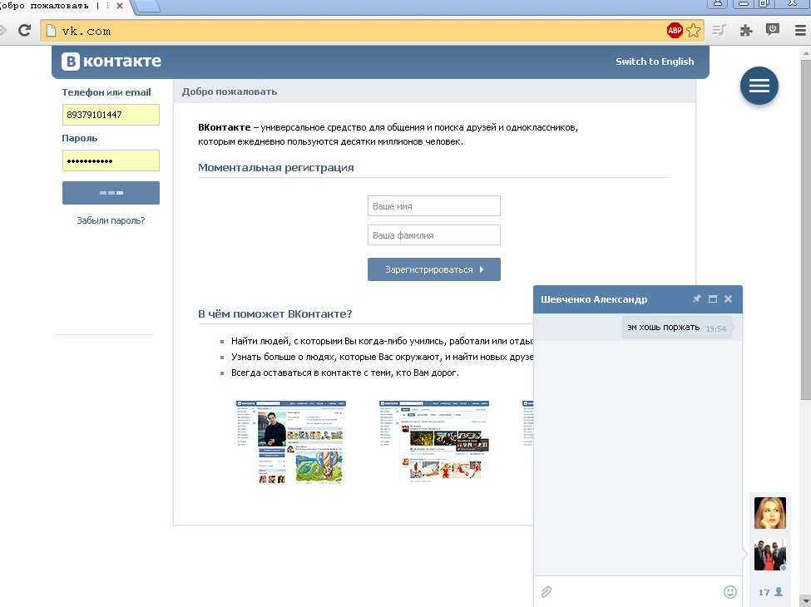Focus the Телефон или email input field
The width and height of the screenshot is (811, 607).
click(111, 115)
